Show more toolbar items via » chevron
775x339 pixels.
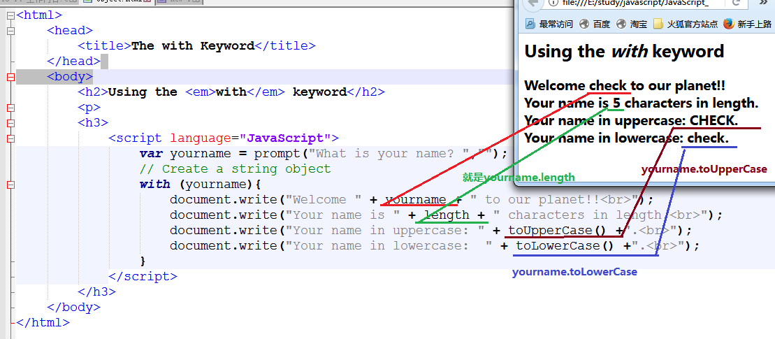pos(762,3)
